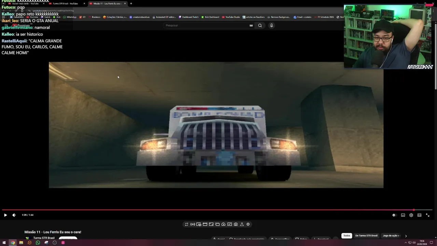Click the clapperboard cinema mode icon
The image size is (437, 246).
[x=205, y=224]
